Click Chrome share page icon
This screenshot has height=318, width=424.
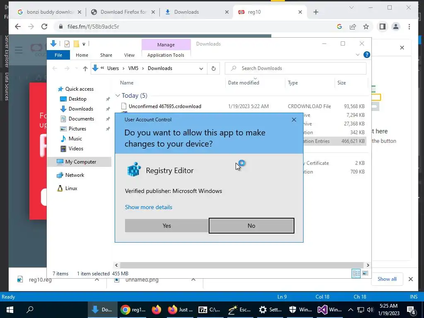click(x=353, y=26)
